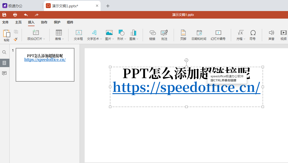288x163 pixels.
Task: Insert a picture
Action: coord(109,35)
